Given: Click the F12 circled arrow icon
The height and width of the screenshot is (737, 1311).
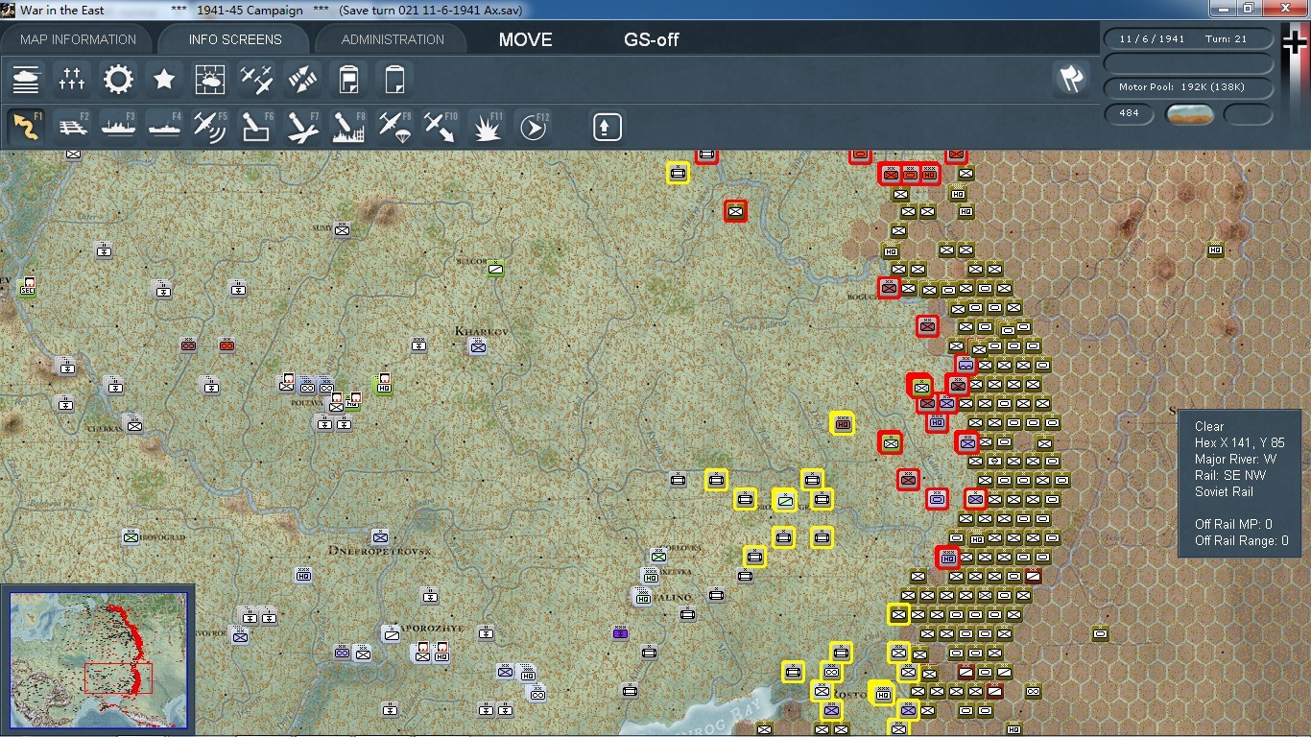Looking at the screenshot, I should coord(534,127).
